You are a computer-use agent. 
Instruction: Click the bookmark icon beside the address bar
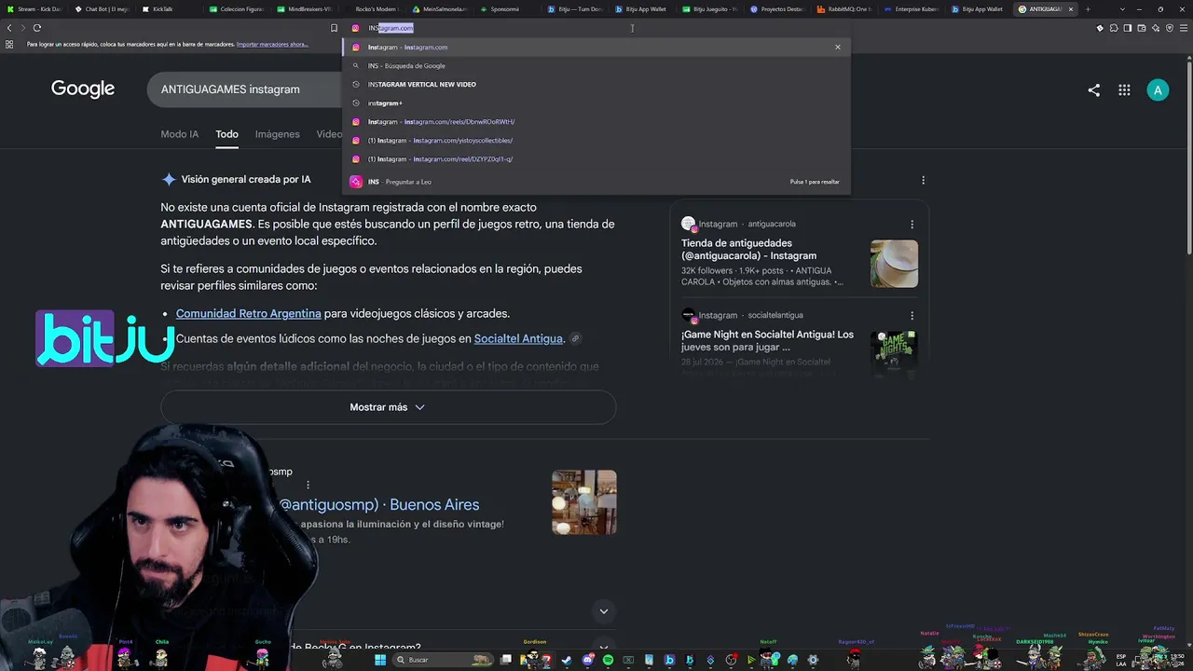[334, 28]
